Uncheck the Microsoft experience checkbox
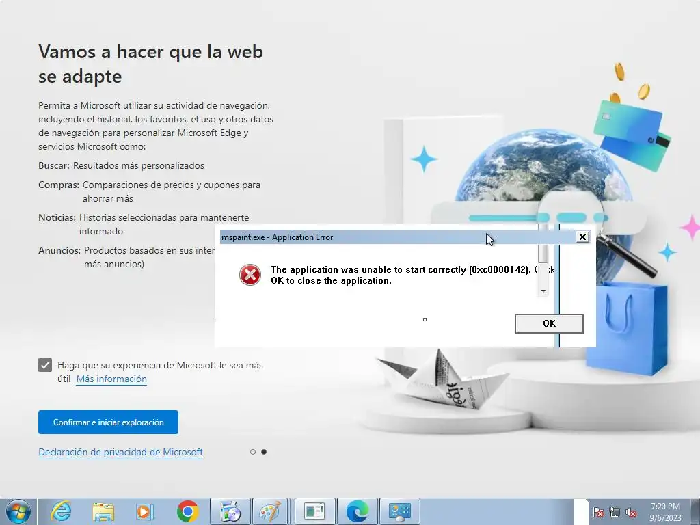 [x=45, y=365]
